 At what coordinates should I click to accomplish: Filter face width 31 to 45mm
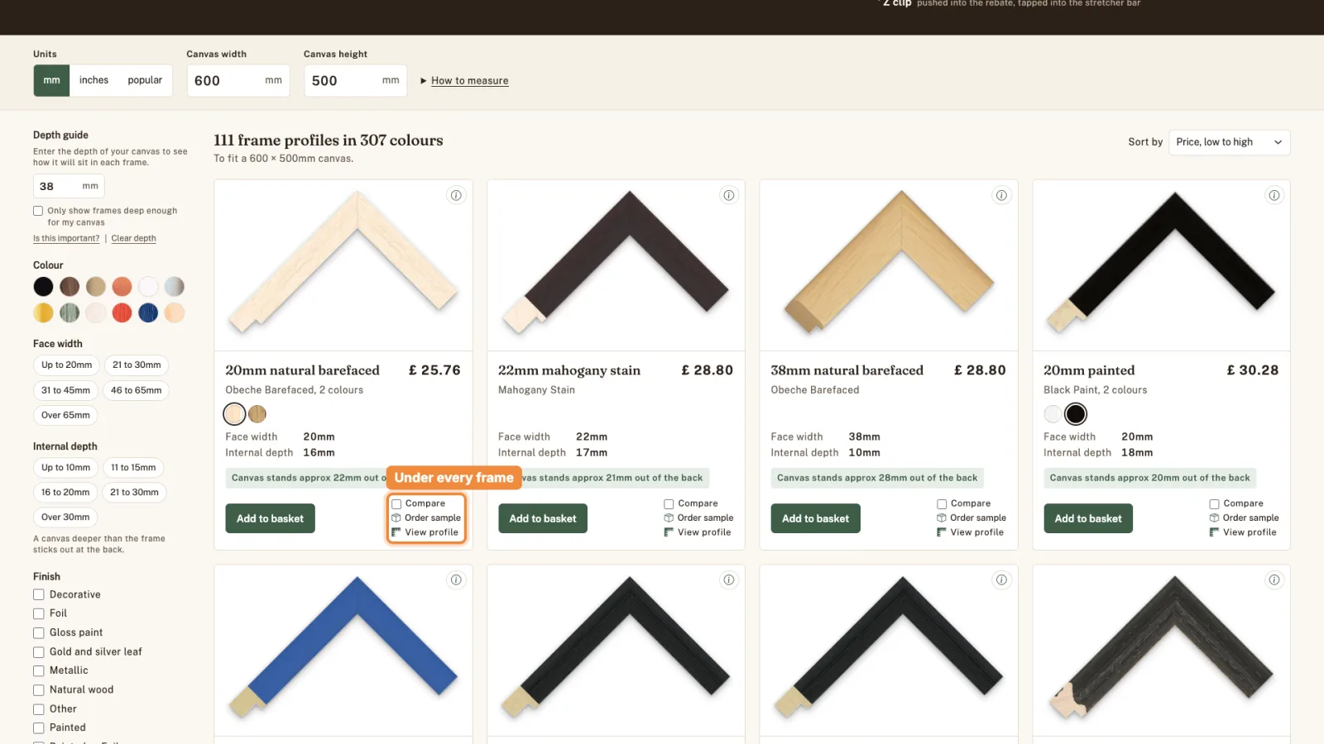pos(66,390)
